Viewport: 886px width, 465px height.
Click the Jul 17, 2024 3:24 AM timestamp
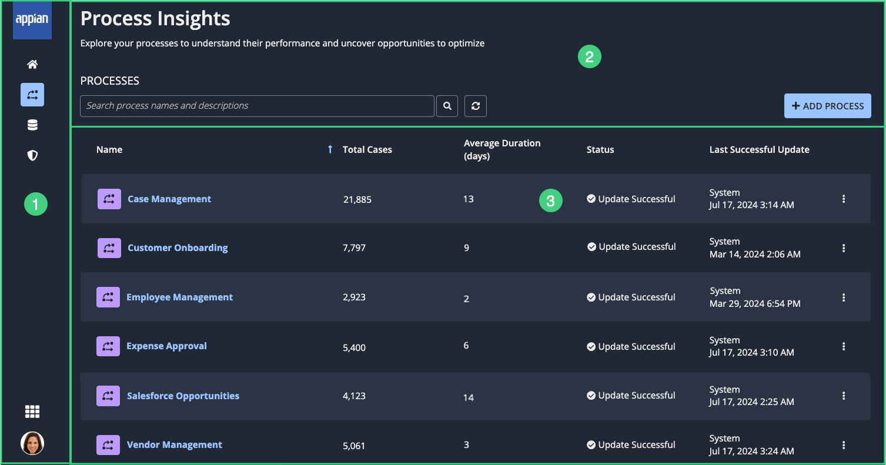pyautogui.click(x=752, y=451)
